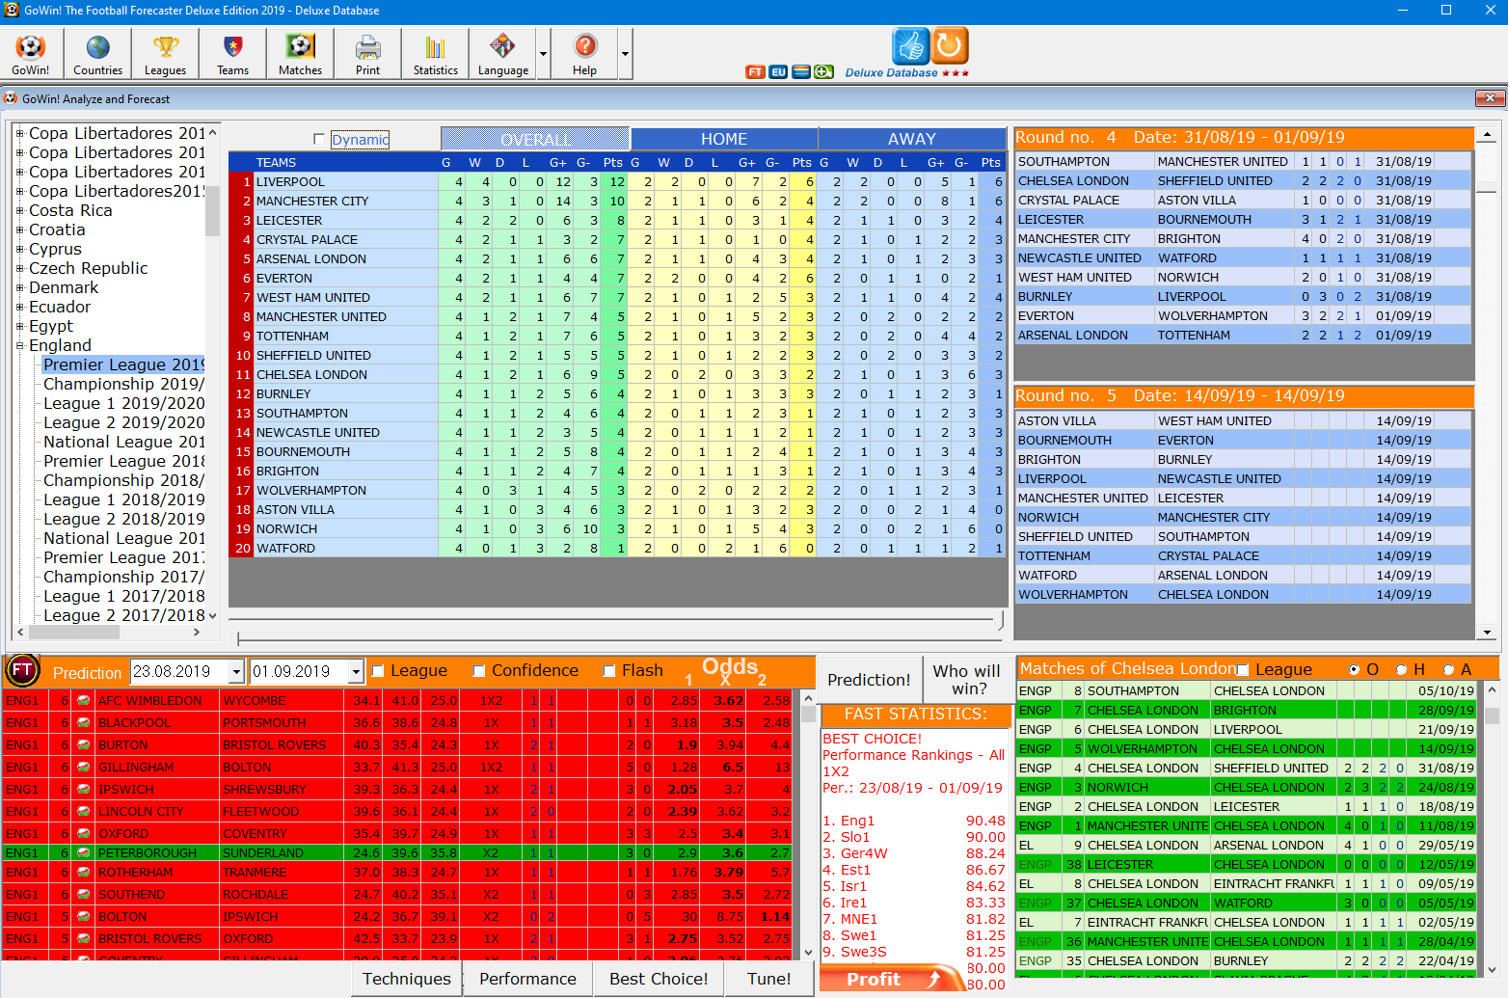The width and height of the screenshot is (1508, 998).
Task: Collapse the England tree node
Action: (19, 345)
